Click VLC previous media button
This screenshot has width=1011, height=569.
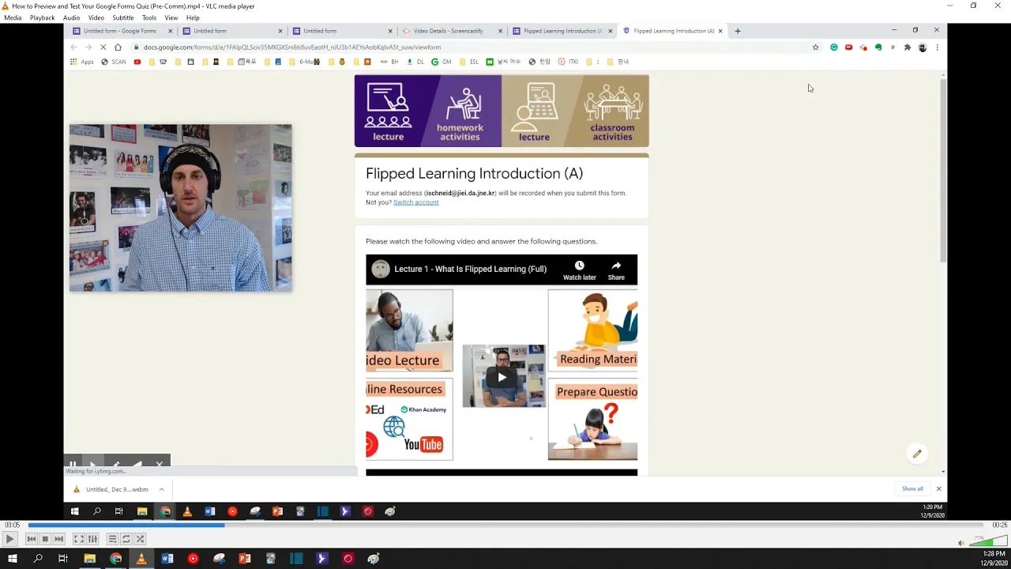point(32,539)
